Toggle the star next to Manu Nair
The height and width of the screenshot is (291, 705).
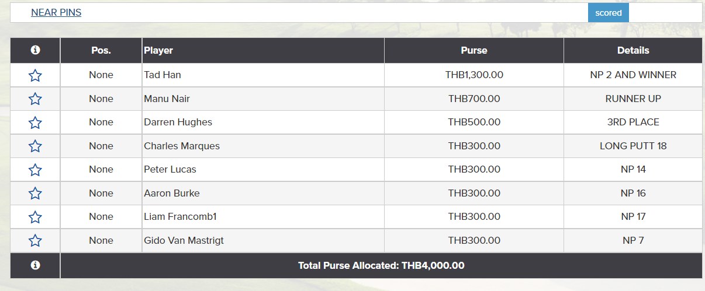pos(35,99)
